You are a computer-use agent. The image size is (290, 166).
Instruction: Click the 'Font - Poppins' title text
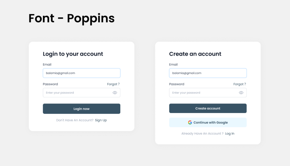click(x=72, y=18)
